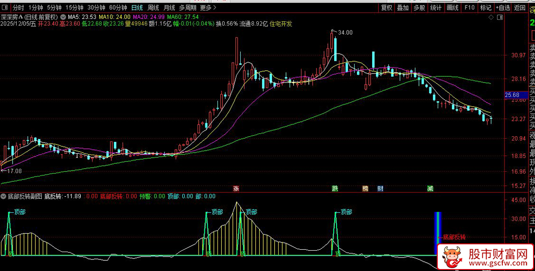The image size is (535, 271).
Task: Select the 60分钟 period tab
Action: [x=118, y=8]
